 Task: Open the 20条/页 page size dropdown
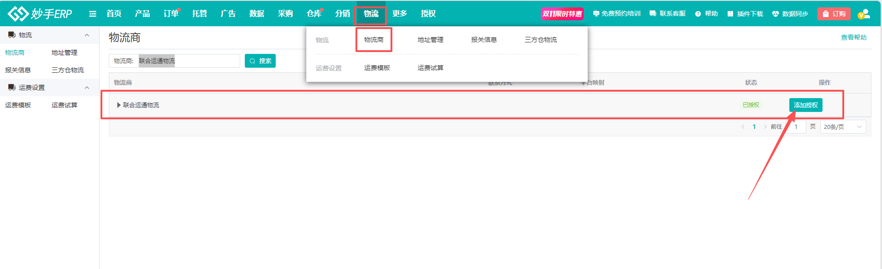[843, 127]
